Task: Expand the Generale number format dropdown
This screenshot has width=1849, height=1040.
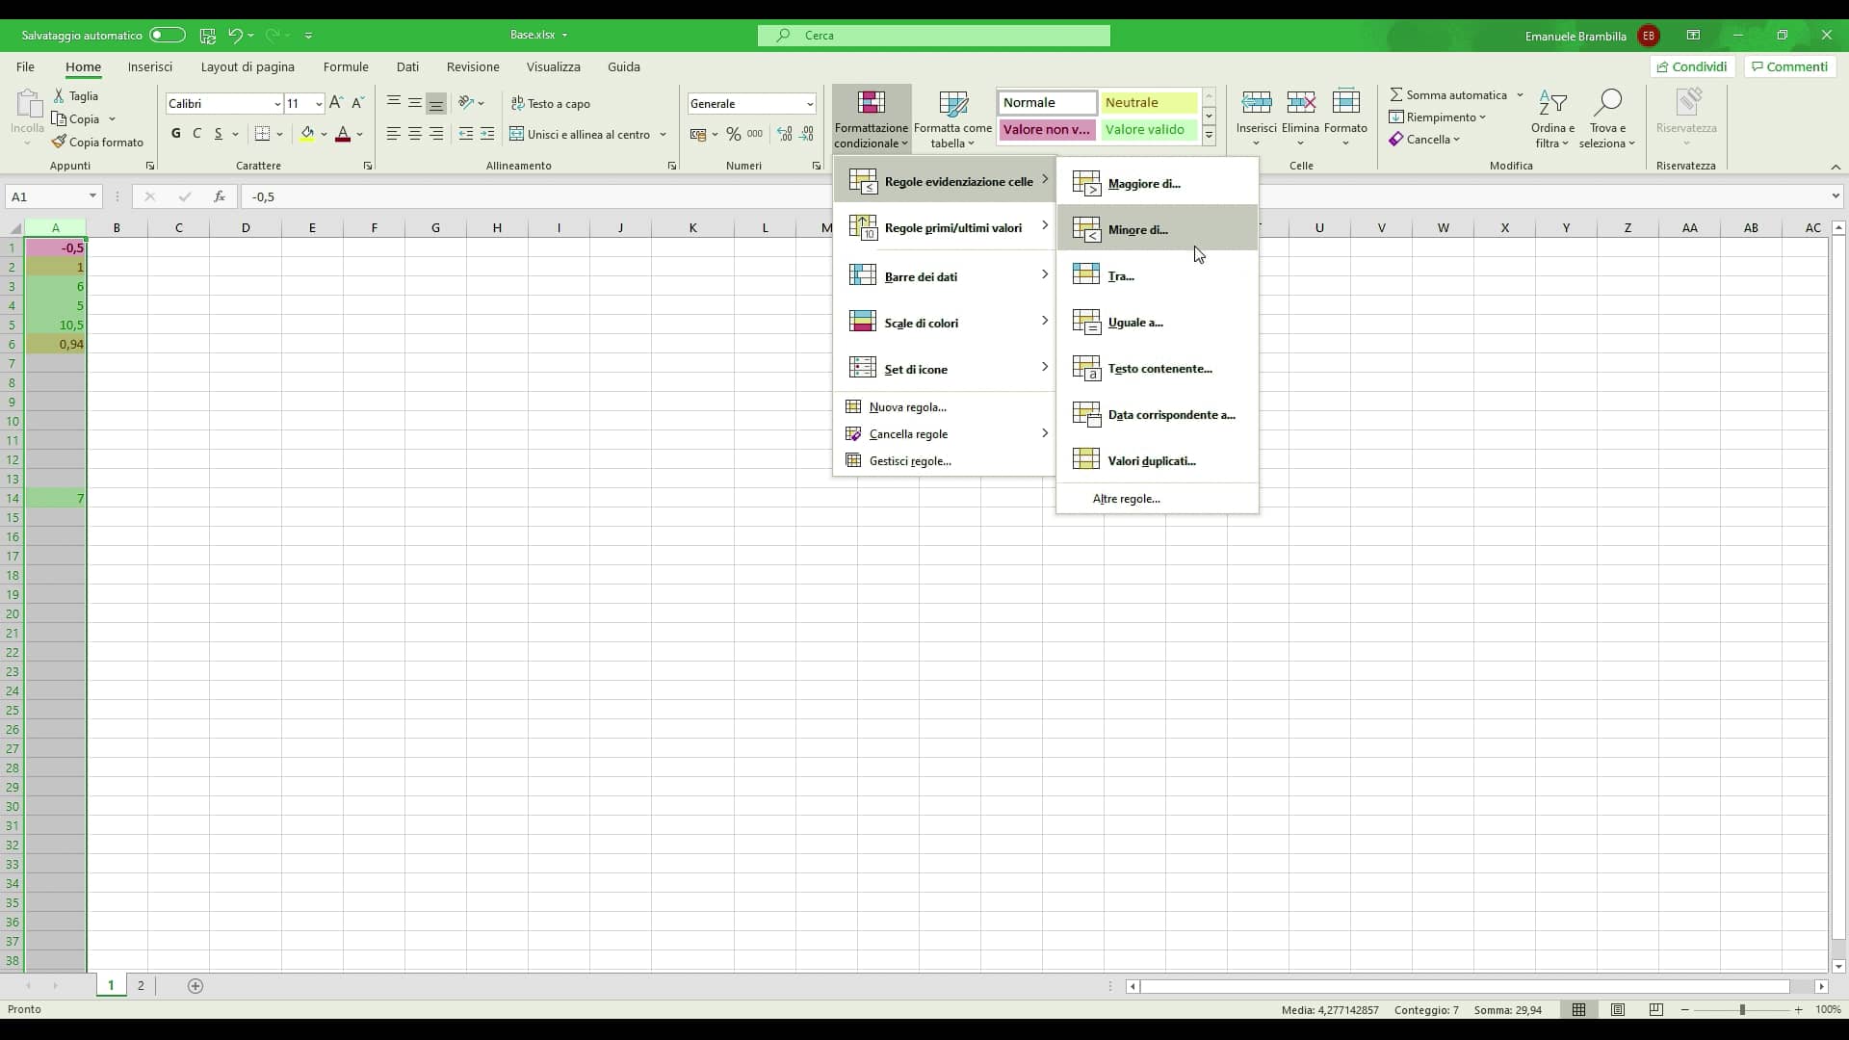Action: [809, 104]
